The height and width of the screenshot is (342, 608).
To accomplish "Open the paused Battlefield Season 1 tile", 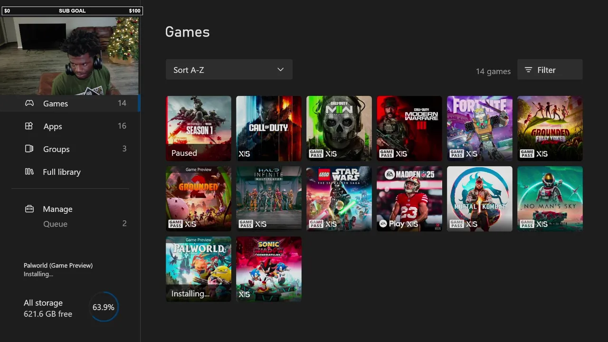I will point(199,128).
